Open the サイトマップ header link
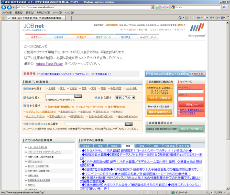 pos(180,30)
